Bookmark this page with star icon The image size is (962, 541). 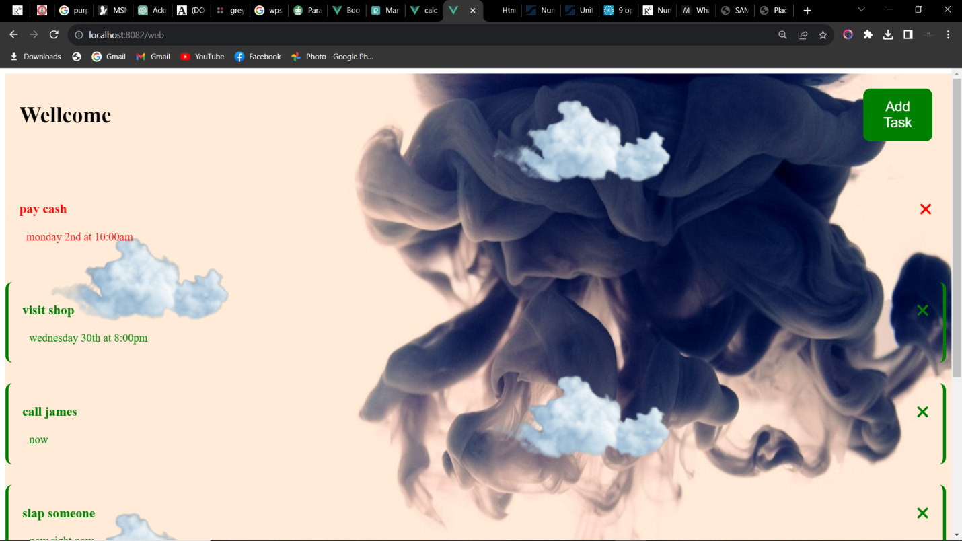(823, 35)
